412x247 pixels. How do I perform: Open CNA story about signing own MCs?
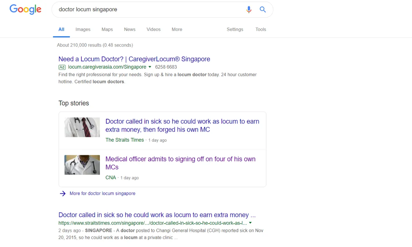(180, 163)
